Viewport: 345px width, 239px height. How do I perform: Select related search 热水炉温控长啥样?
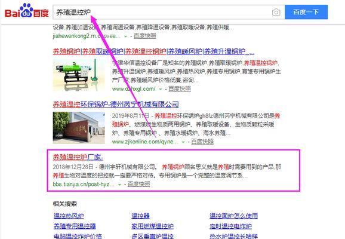click(233, 237)
